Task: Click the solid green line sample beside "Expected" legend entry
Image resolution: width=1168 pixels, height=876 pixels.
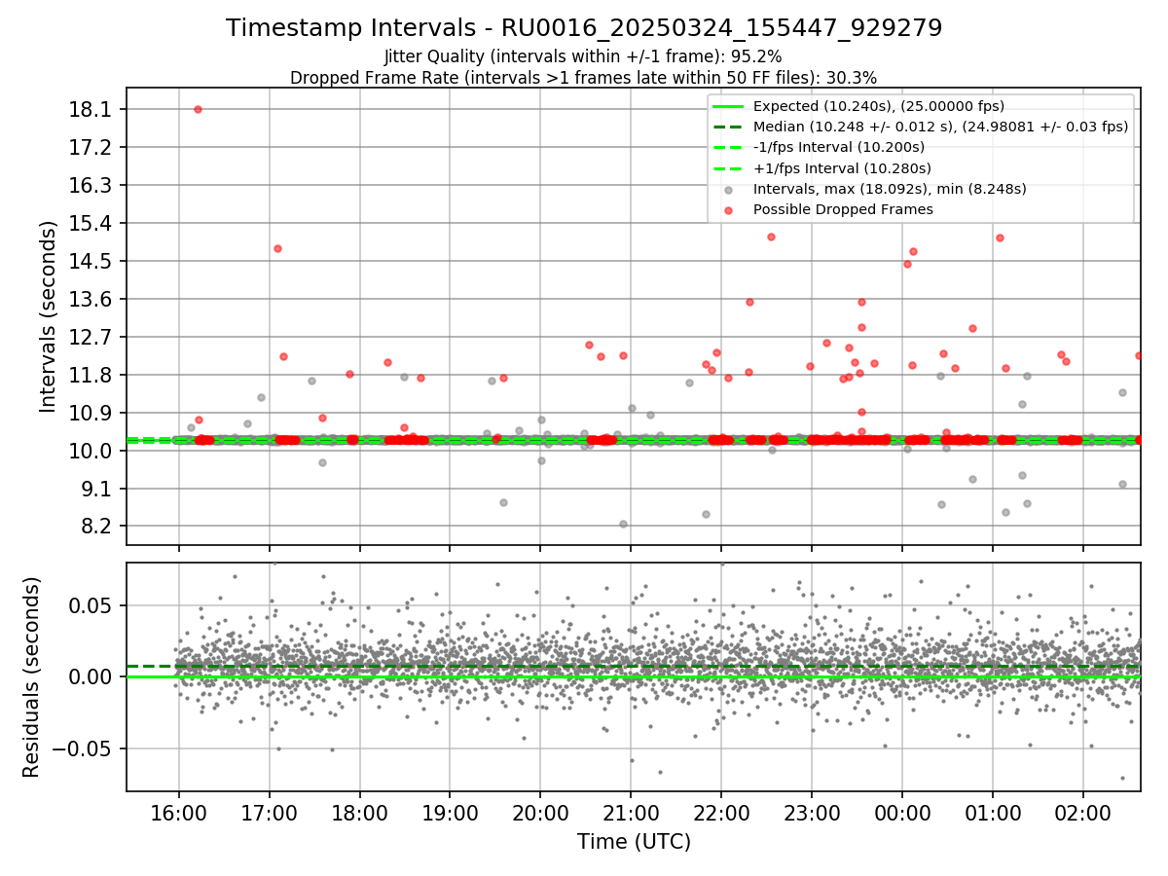Action: pos(728,106)
